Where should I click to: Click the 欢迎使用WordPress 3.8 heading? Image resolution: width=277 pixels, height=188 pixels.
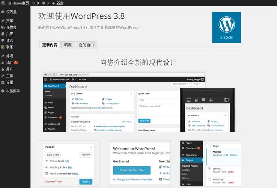81,16
